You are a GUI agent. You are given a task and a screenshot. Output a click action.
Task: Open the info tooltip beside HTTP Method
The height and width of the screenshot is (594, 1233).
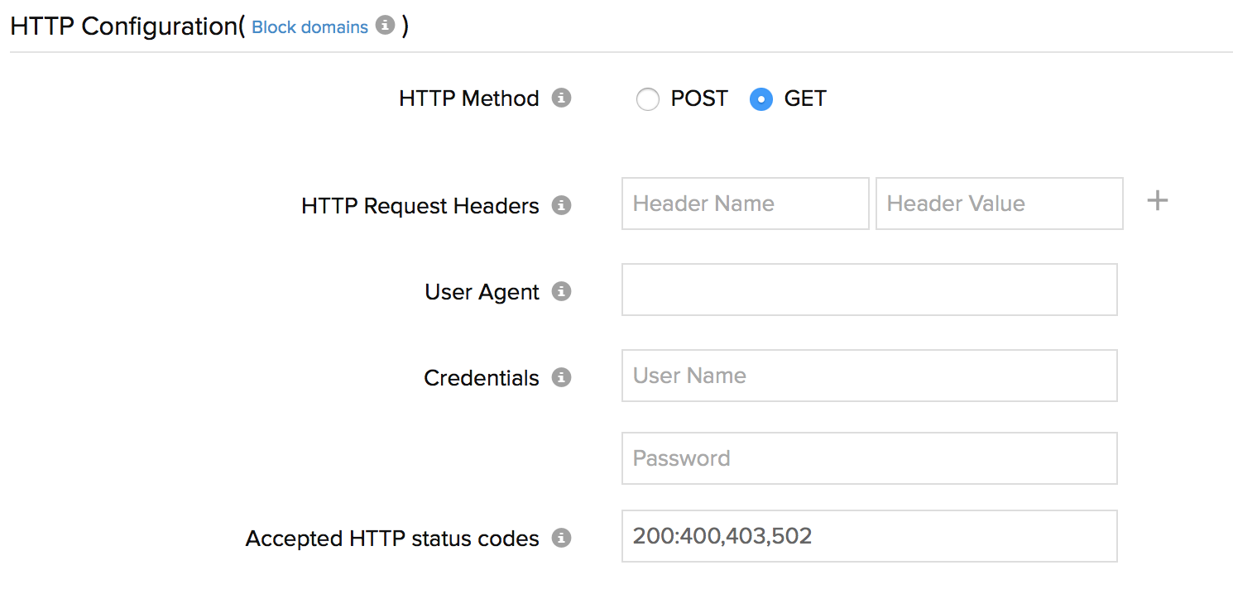point(563,98)
